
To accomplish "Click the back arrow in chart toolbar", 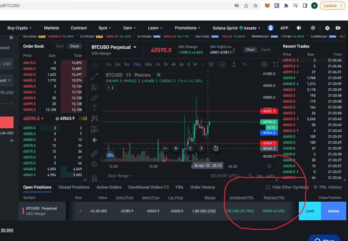I will tap(95, 140).
